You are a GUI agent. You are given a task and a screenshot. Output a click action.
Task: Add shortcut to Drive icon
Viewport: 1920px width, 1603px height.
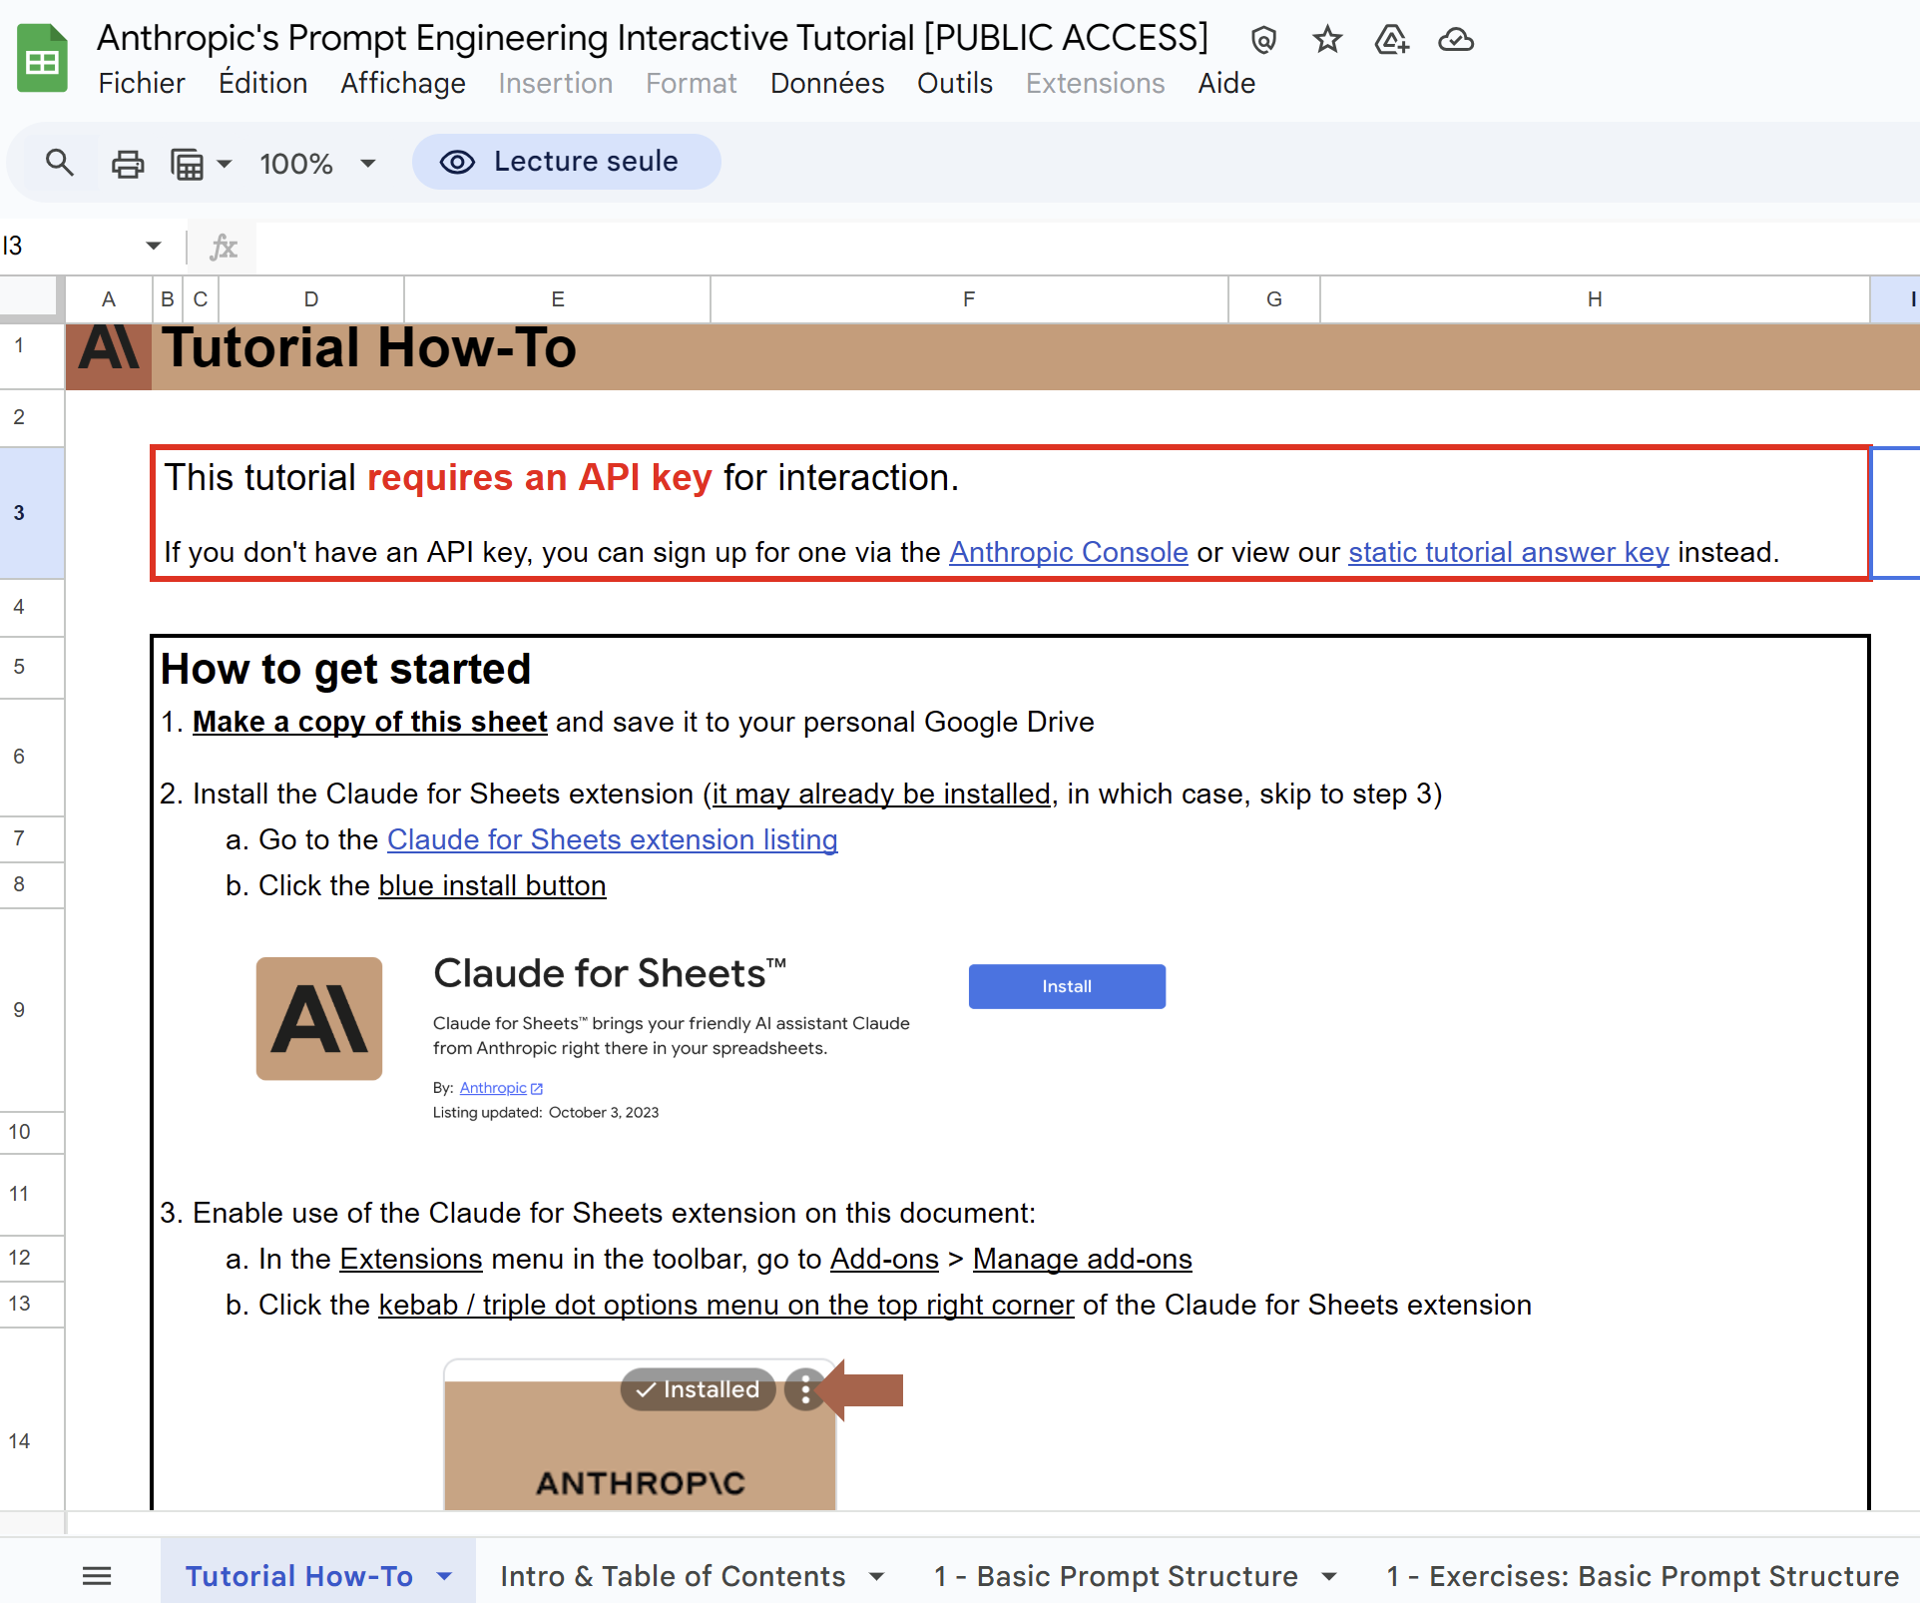coord(1391,40)
